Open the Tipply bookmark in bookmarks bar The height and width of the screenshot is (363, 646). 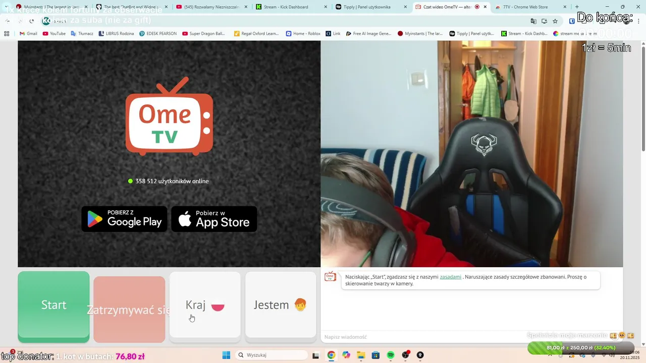pos(472,34)
